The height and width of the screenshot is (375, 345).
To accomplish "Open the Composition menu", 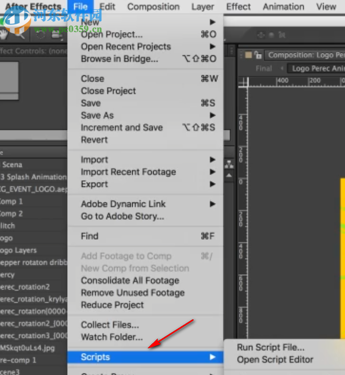I will [153, 7].
